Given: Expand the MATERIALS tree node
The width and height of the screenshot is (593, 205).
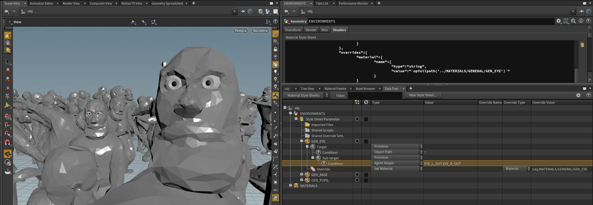Looking at the screenshot, I should point(290,186).
